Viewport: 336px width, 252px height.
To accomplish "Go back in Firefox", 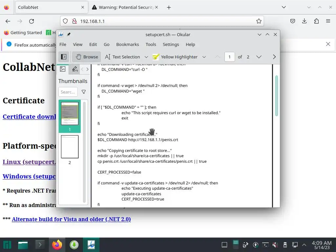I will tap(8, 21).
